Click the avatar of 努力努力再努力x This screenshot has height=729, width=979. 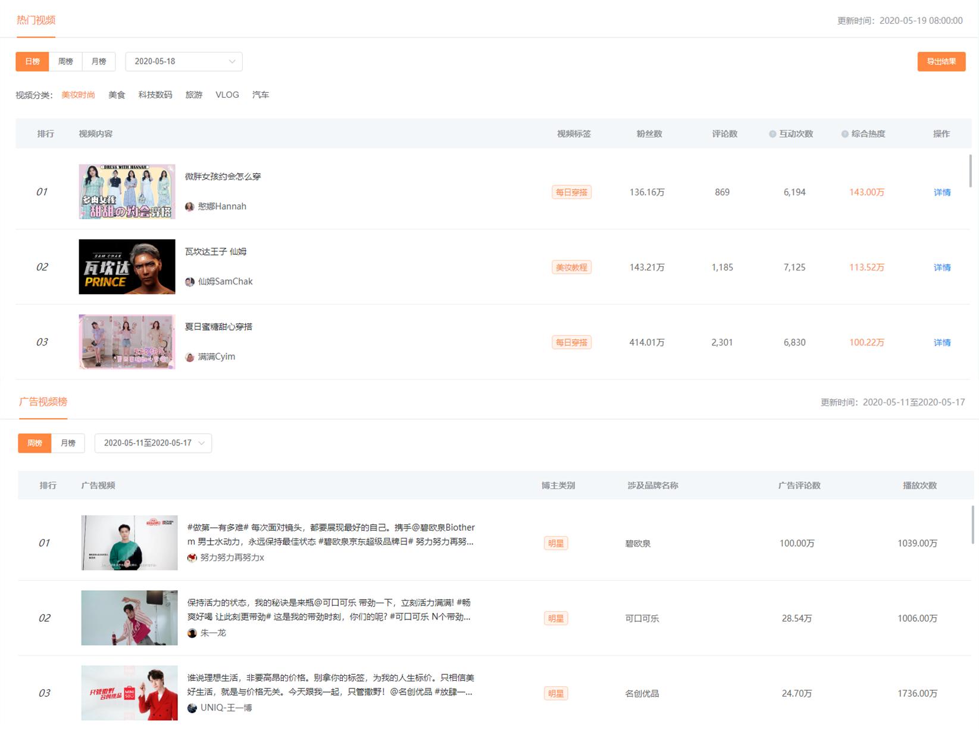[191, 558]
